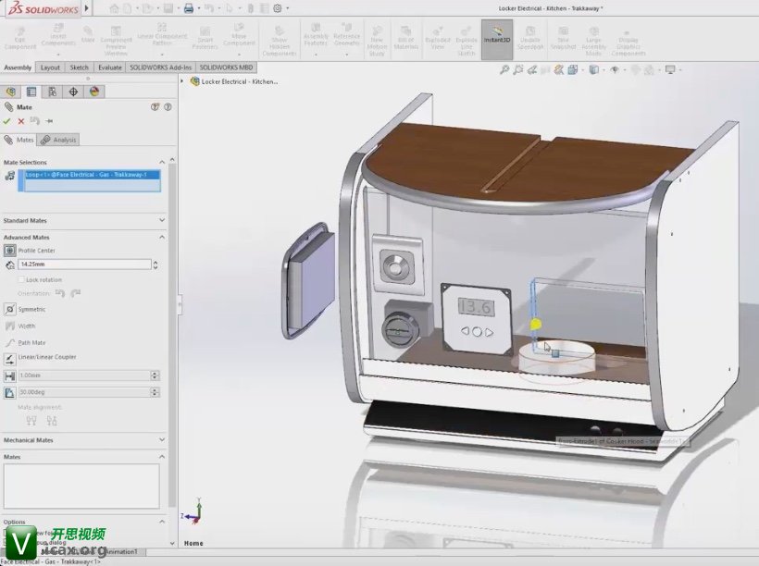Click the 14.25mm offset distance stepper arrows

155,265
